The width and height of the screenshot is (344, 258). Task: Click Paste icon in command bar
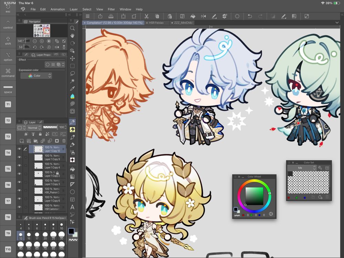(170, 16)
